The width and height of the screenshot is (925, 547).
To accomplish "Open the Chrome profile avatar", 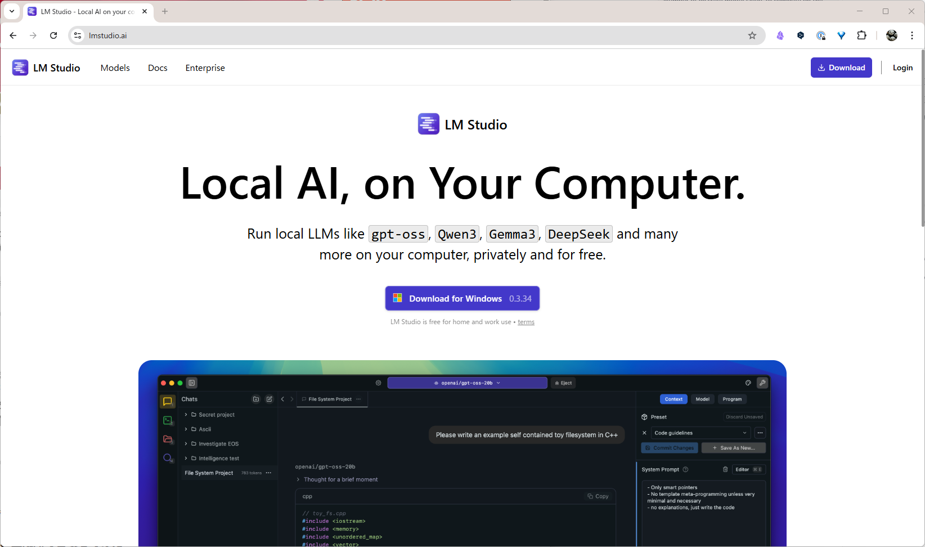I will [892, 35].
